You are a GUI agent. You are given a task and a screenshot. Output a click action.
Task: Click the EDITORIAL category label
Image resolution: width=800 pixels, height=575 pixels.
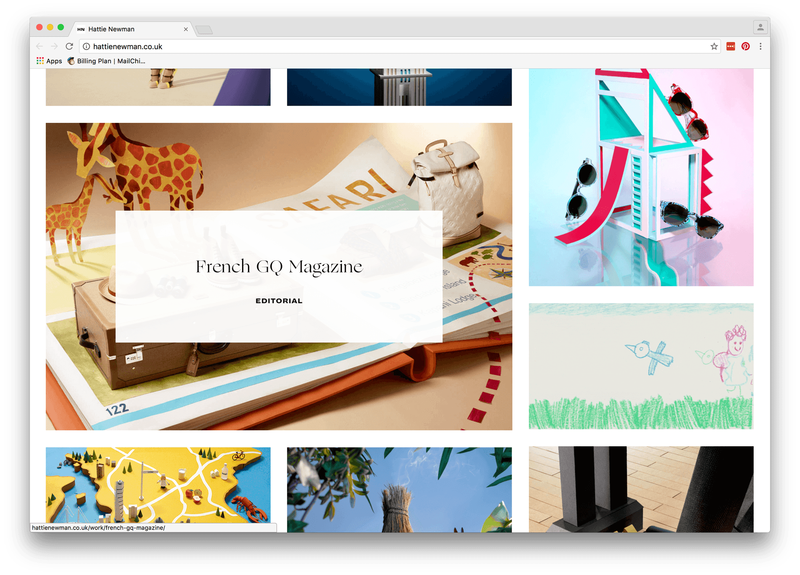point(279,301)
